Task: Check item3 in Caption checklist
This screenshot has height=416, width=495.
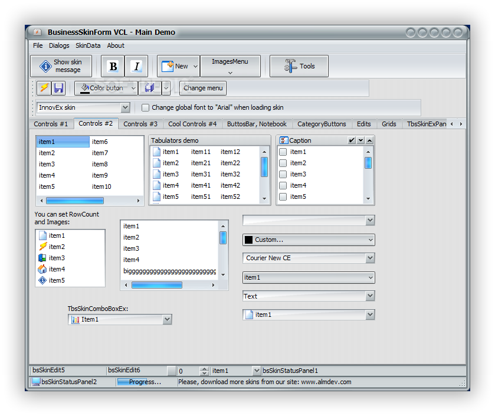Action: pos(283,174)
